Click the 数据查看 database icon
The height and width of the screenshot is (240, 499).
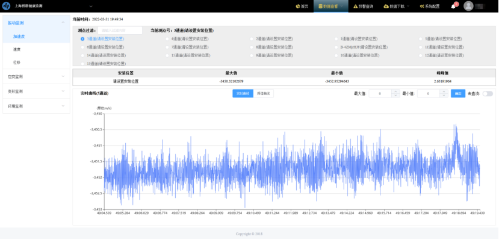pos(320,6)
